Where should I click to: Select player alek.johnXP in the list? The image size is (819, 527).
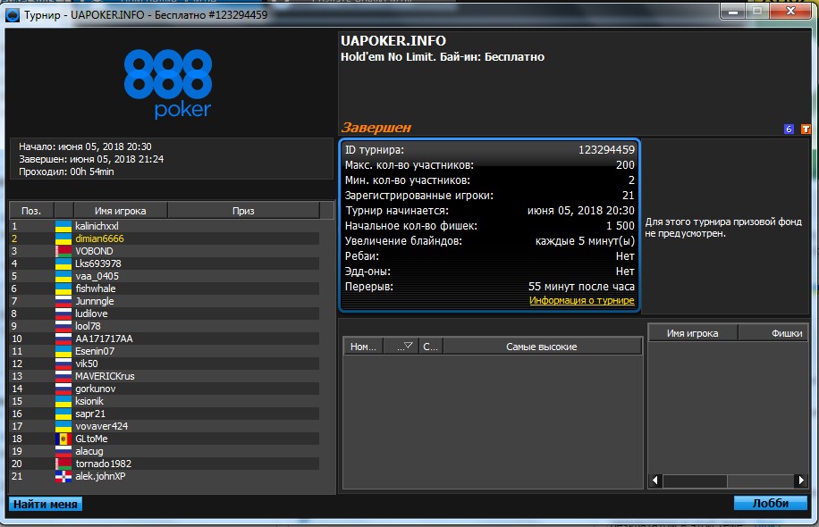pos(165,476)
